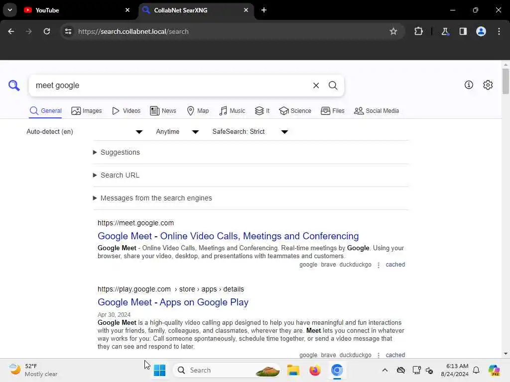
Task: Open the Auto-detect (en) language dropdown
Action: 85,131
